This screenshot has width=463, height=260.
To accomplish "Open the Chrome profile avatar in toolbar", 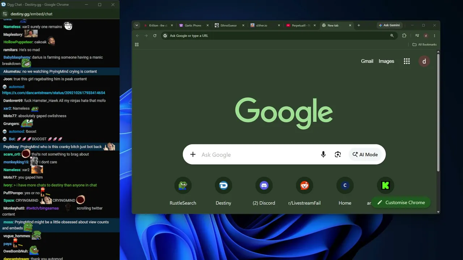I will click(426, 36).
